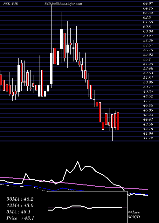Screen dimensions: 159x223
Task: Click the 48.52 price axis label
Action: [148, 96]
